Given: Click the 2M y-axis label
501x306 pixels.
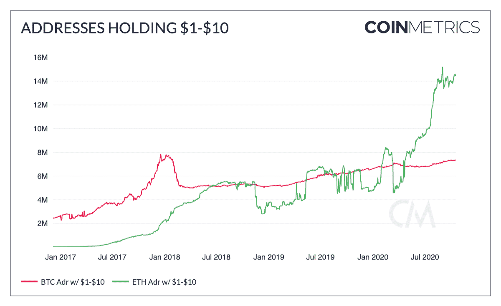Looking at the screenshot, I should (x=42, y=223).
